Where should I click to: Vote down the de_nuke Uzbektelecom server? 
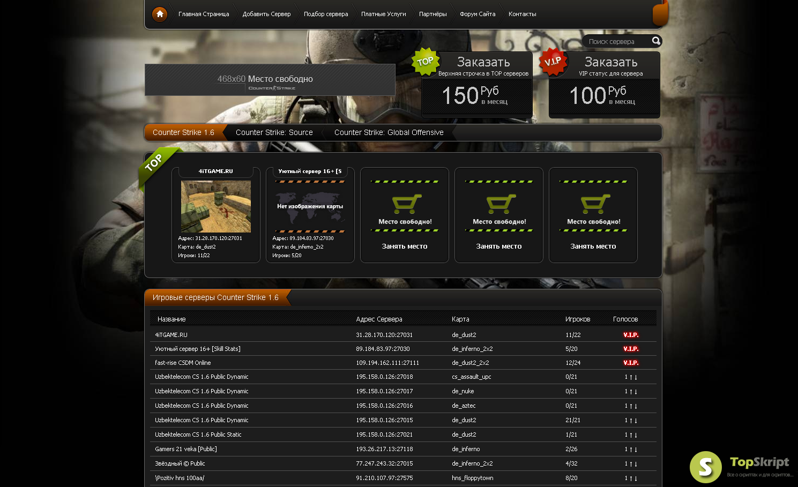pyautogui.click(x=636, y=392)
